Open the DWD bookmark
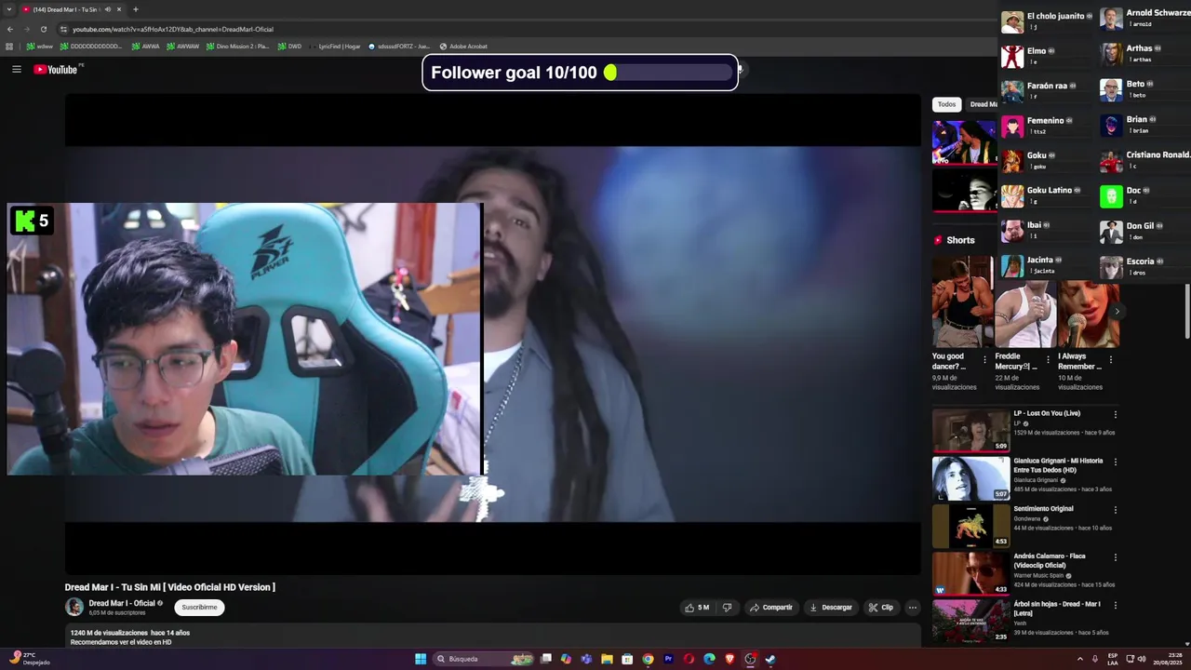Image resolution: width=1191 pixels, height=670 pixels. (x=289, y=46)
